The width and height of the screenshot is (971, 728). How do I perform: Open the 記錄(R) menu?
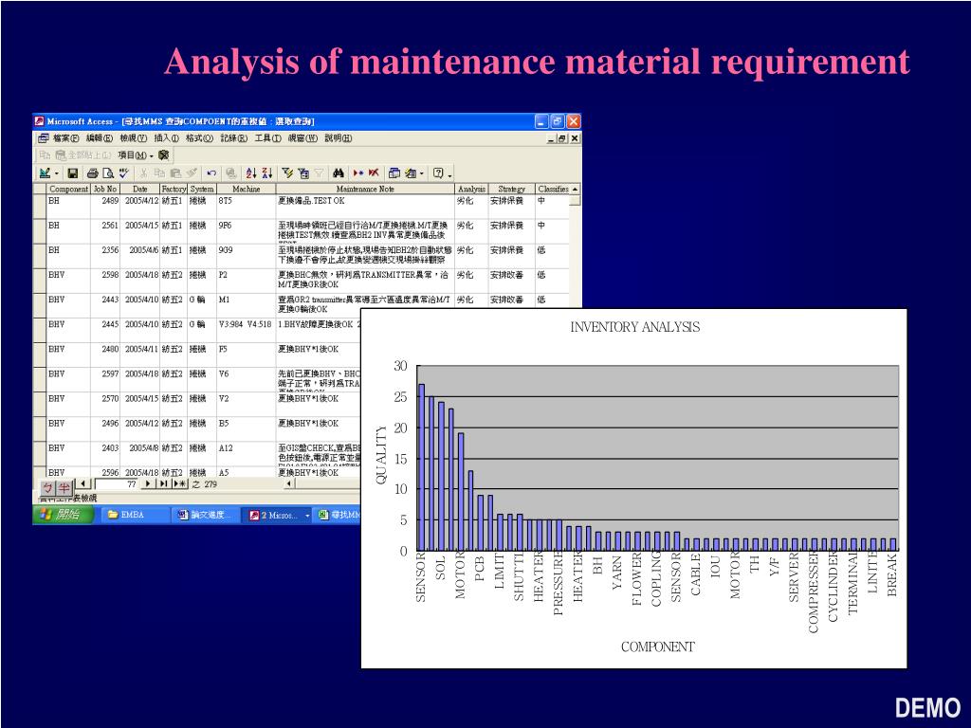tap(233, 138)
